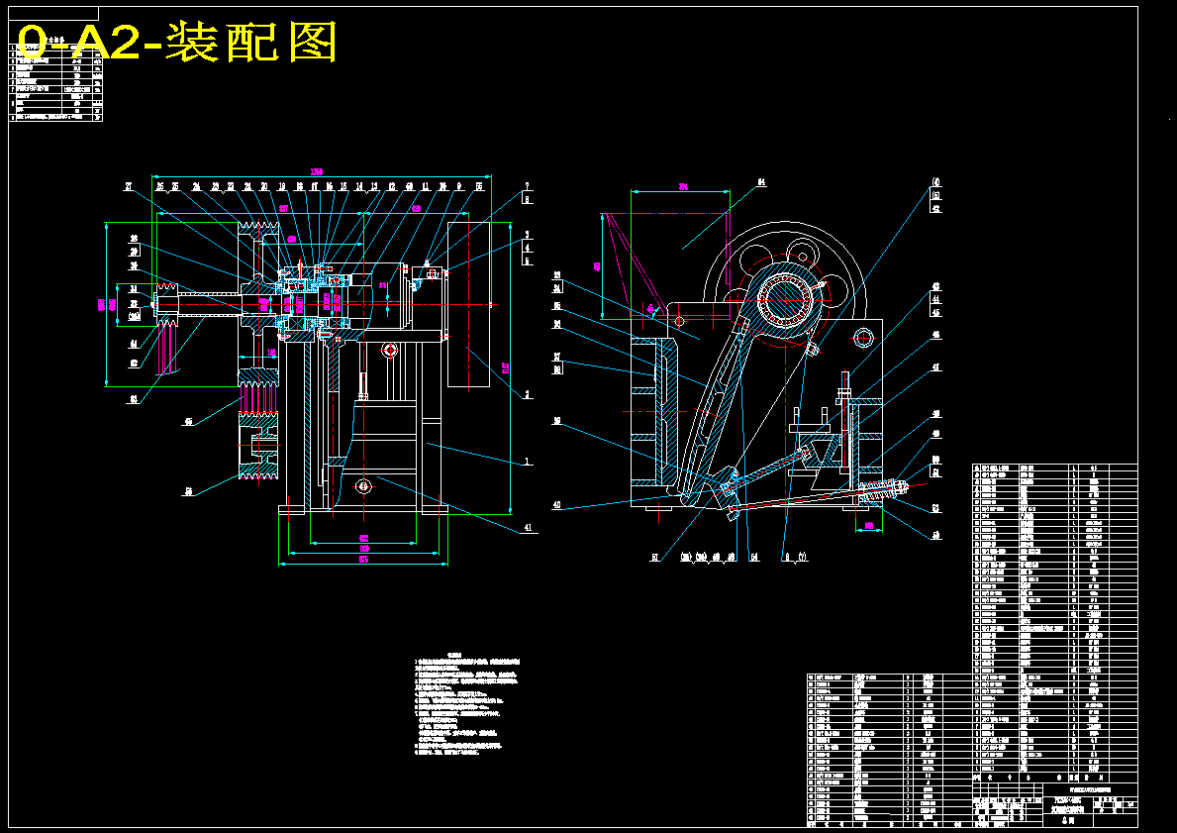
Task: Select part balloon number 7 at top right
Action: pos(528,185)
